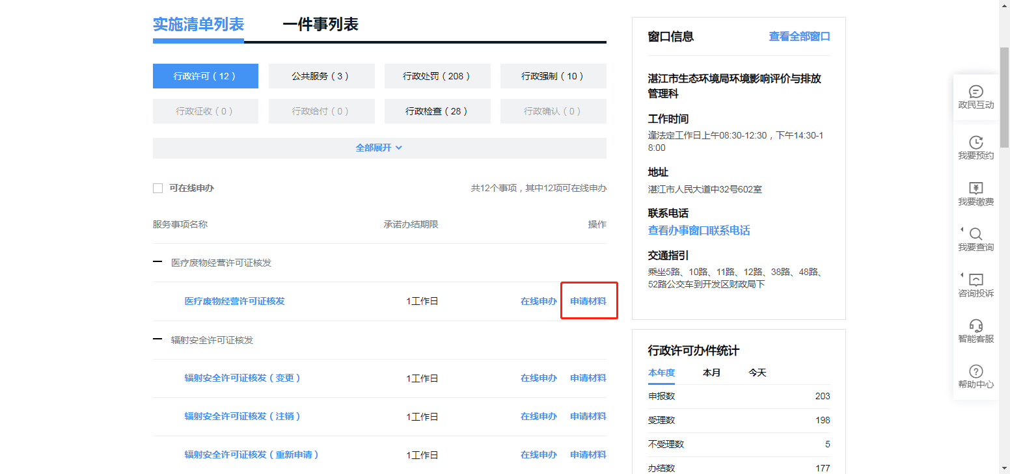Click 查看办事窗口联系电话 link

point(698,230)
